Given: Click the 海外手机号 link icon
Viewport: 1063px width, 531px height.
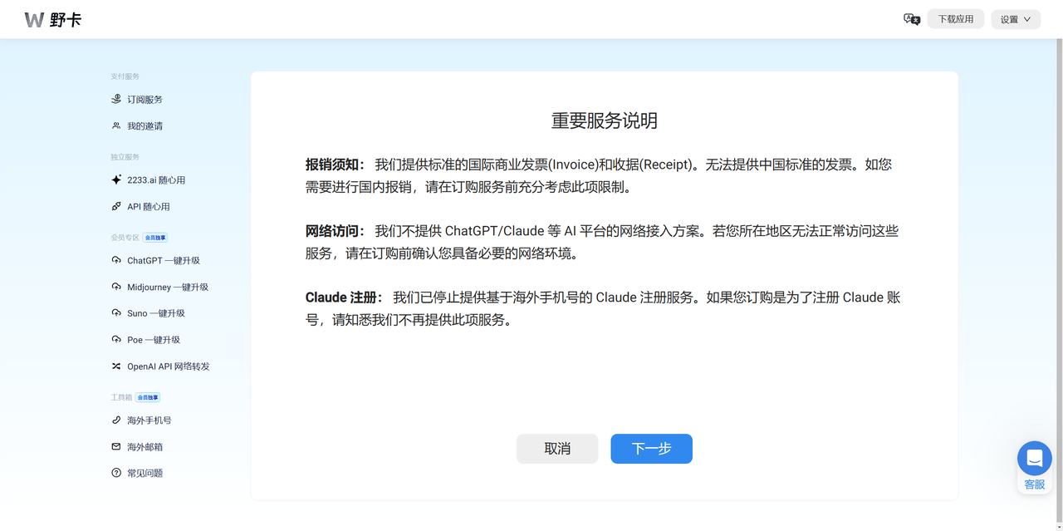Looking at the screenshot, I should [116, 420].
